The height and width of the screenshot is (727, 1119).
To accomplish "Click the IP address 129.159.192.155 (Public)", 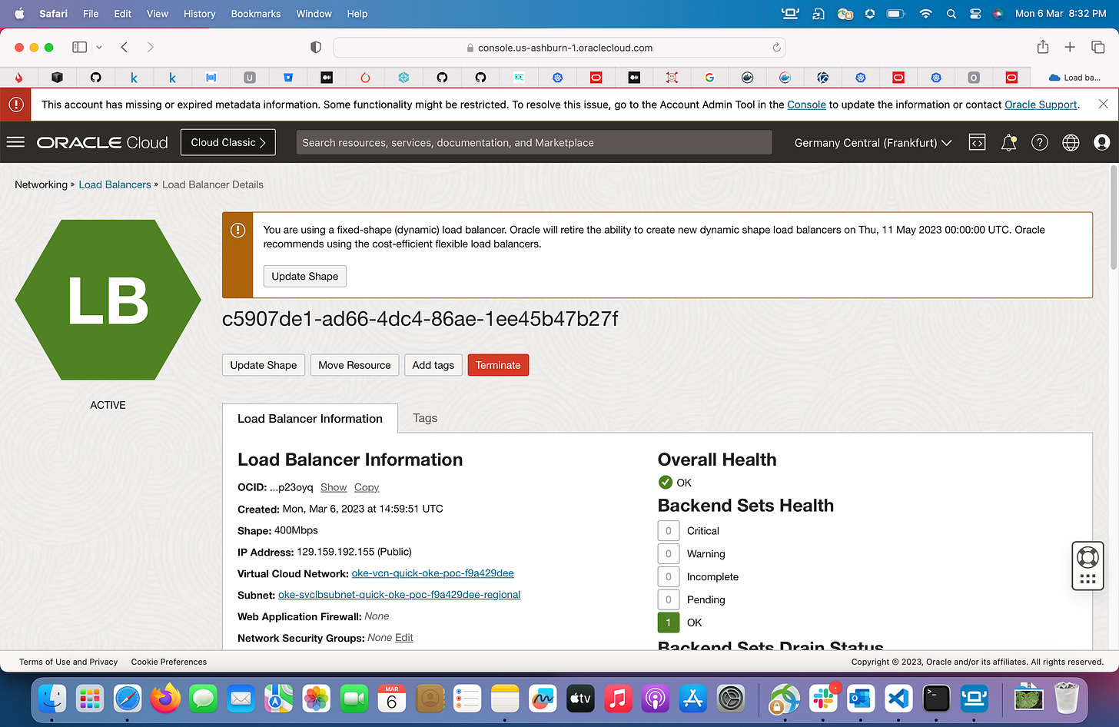I will [x=354, y=552].
